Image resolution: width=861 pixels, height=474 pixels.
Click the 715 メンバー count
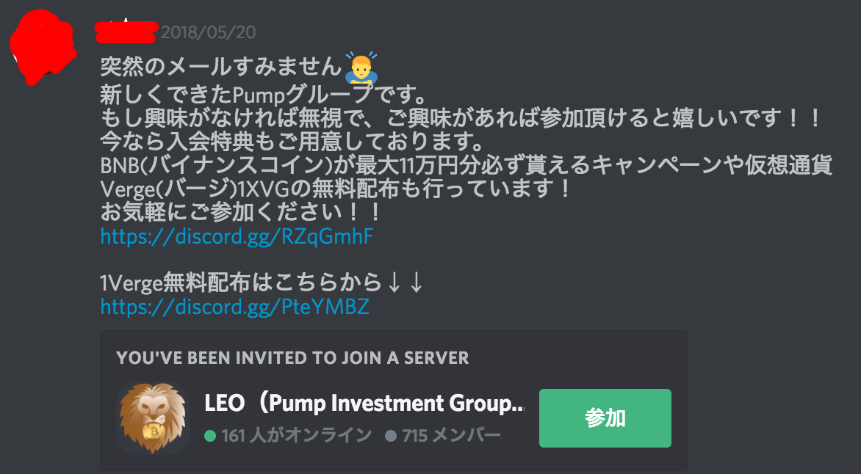(451, 436)
